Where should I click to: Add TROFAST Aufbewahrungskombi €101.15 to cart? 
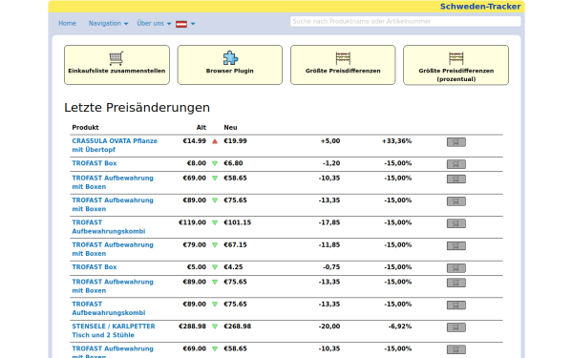pos(456,223)
